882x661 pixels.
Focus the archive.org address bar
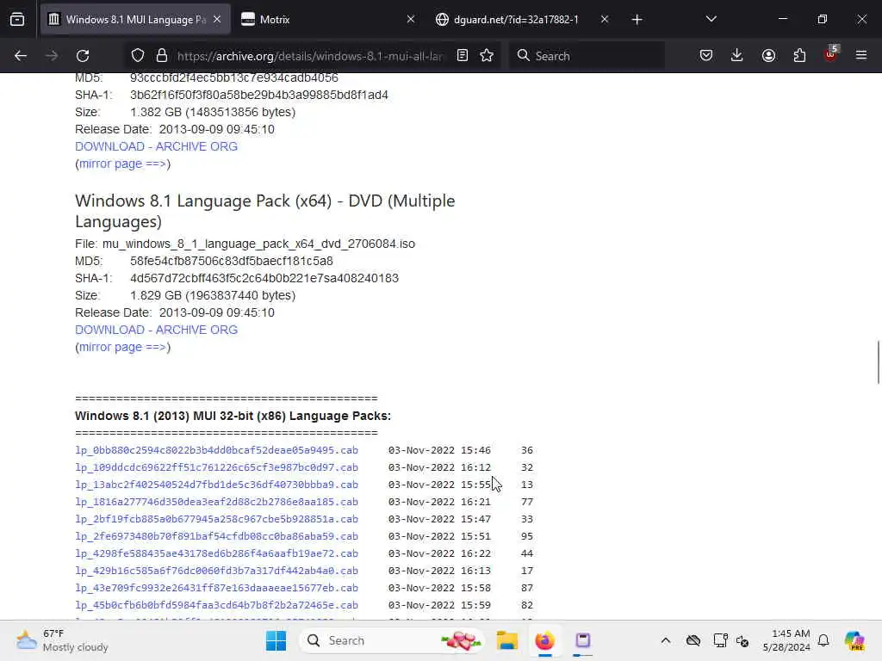(309, 56)
